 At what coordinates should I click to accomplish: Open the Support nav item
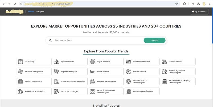40,11
